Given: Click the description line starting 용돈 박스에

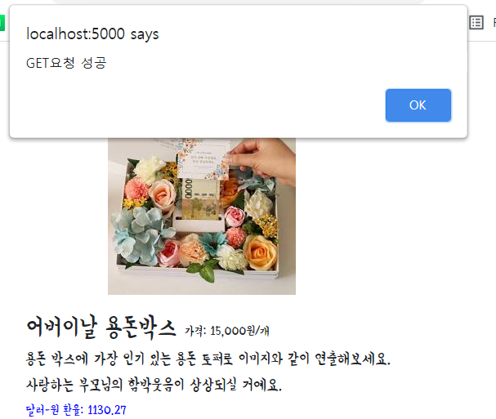Looking at the screenshot, I should [208, 359].
